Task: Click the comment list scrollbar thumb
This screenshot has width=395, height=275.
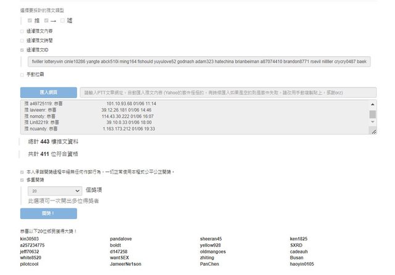Action: coord(373,114)
